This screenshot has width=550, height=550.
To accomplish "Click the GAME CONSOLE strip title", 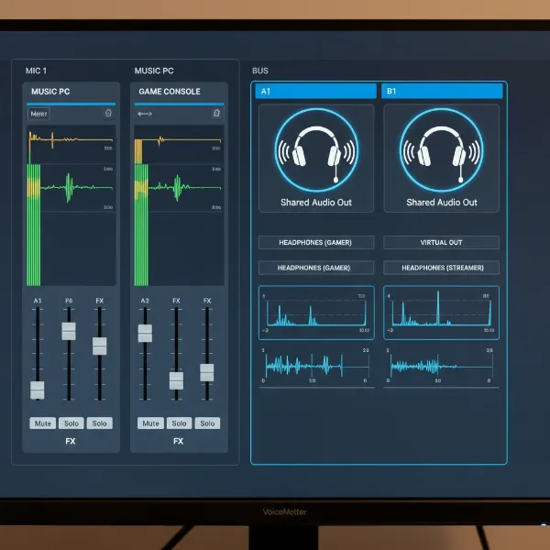I will [170, 92].
